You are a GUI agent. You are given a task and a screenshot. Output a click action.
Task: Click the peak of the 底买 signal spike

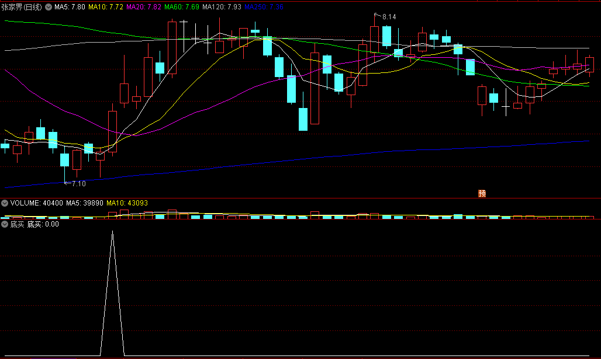(x=112, y=232)
